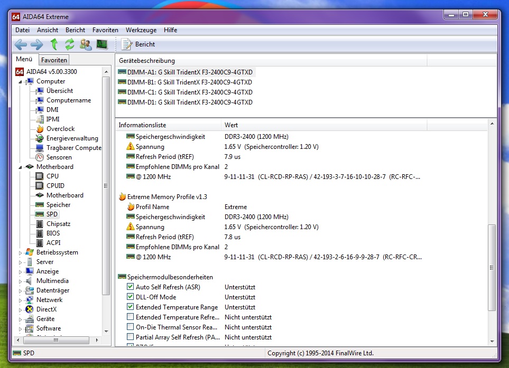Screen dimensions: 509x368
Task: Collapse the Computer tree node
Action: pos(20,82)
